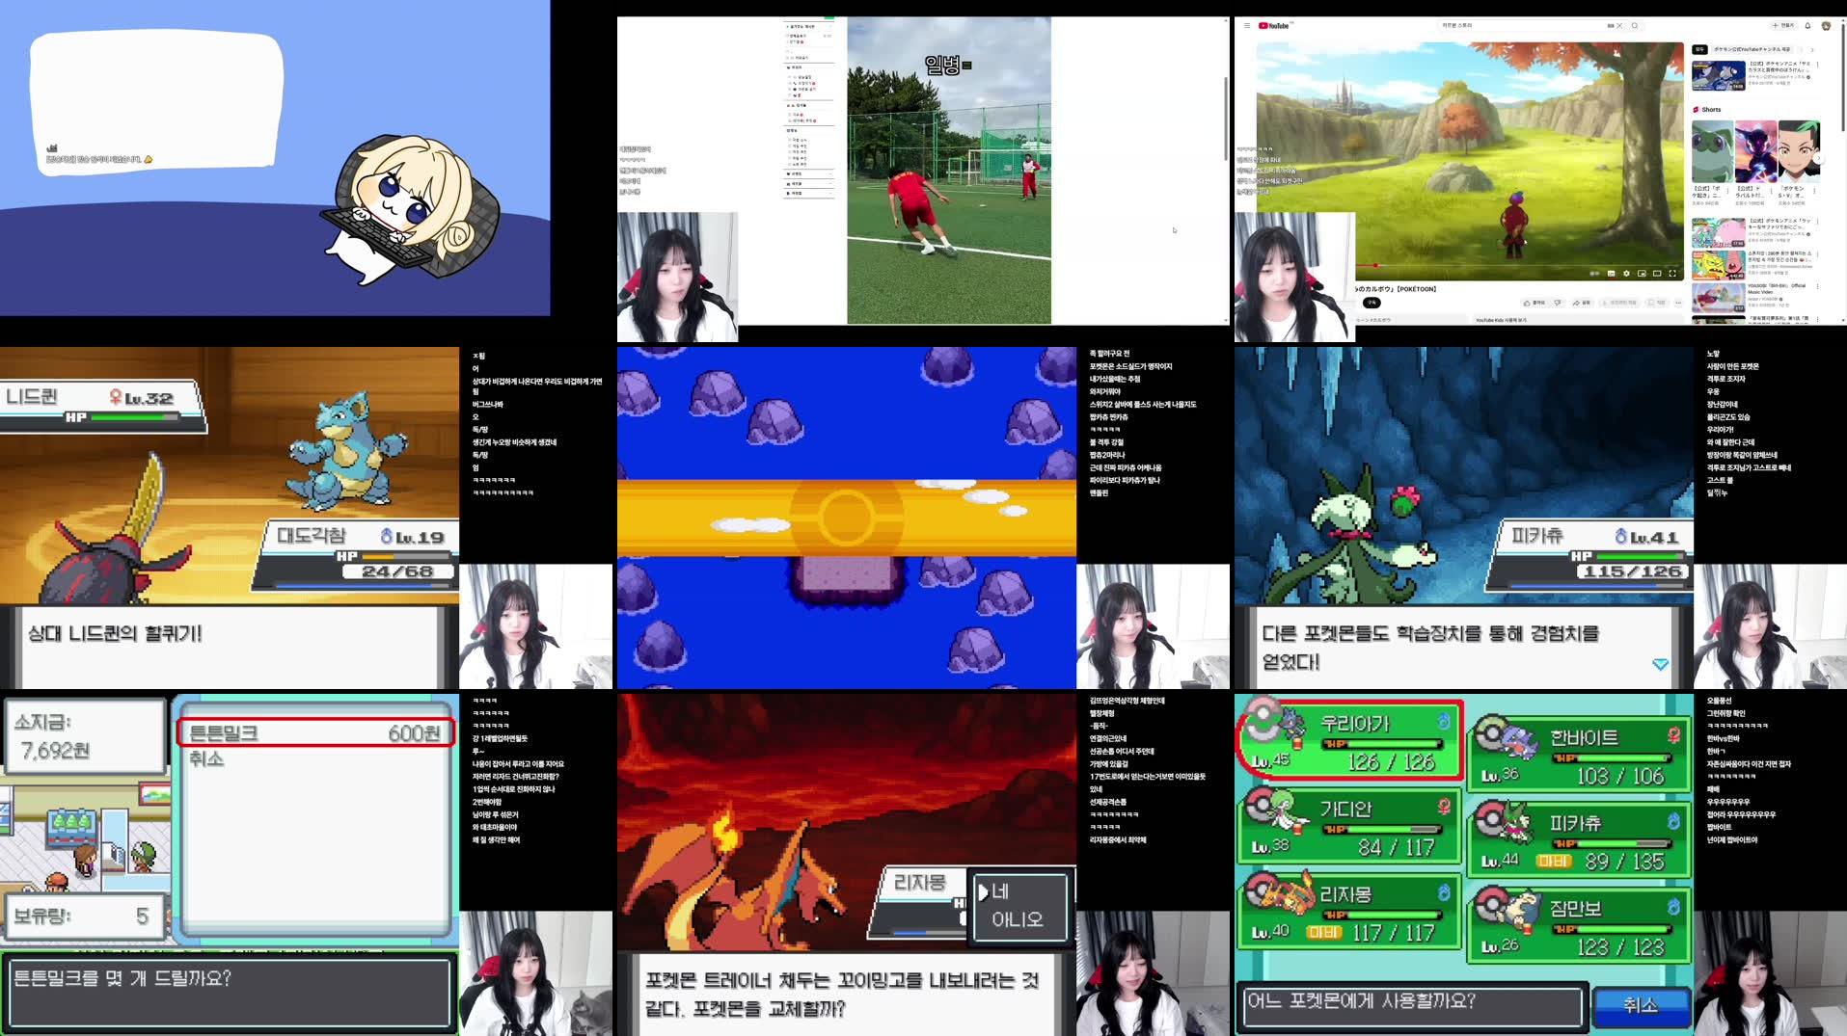Click the YouTube search magnifier icon
The height and width of the screenshot is (1036, 1847).
(1635, 26)
